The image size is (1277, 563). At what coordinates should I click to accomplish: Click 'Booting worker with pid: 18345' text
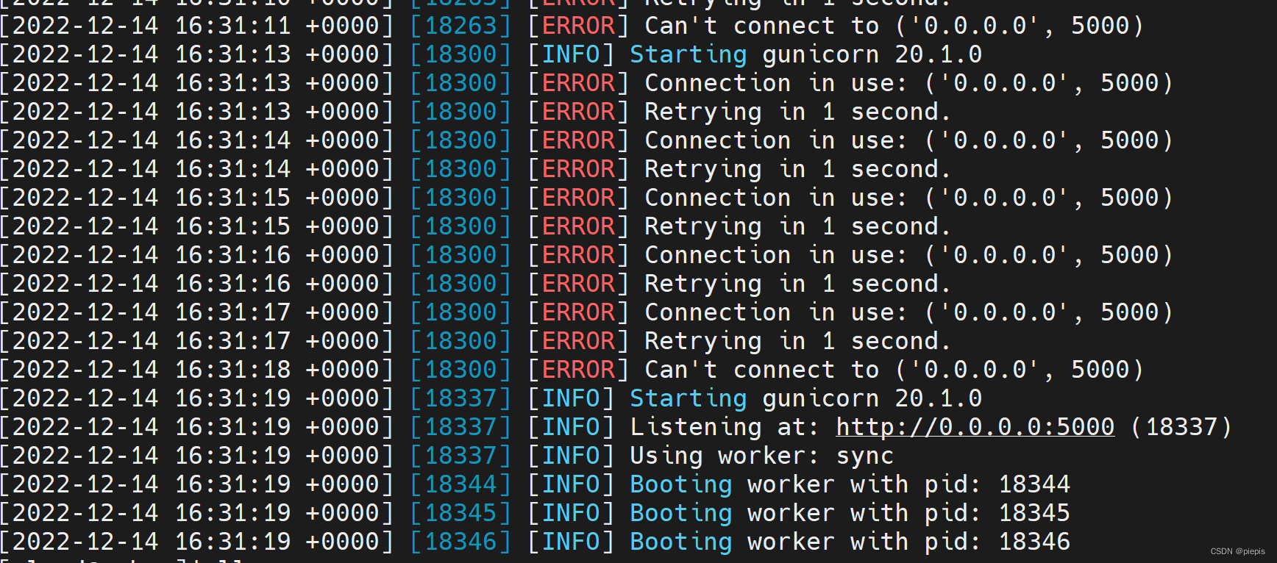(850, 513)
